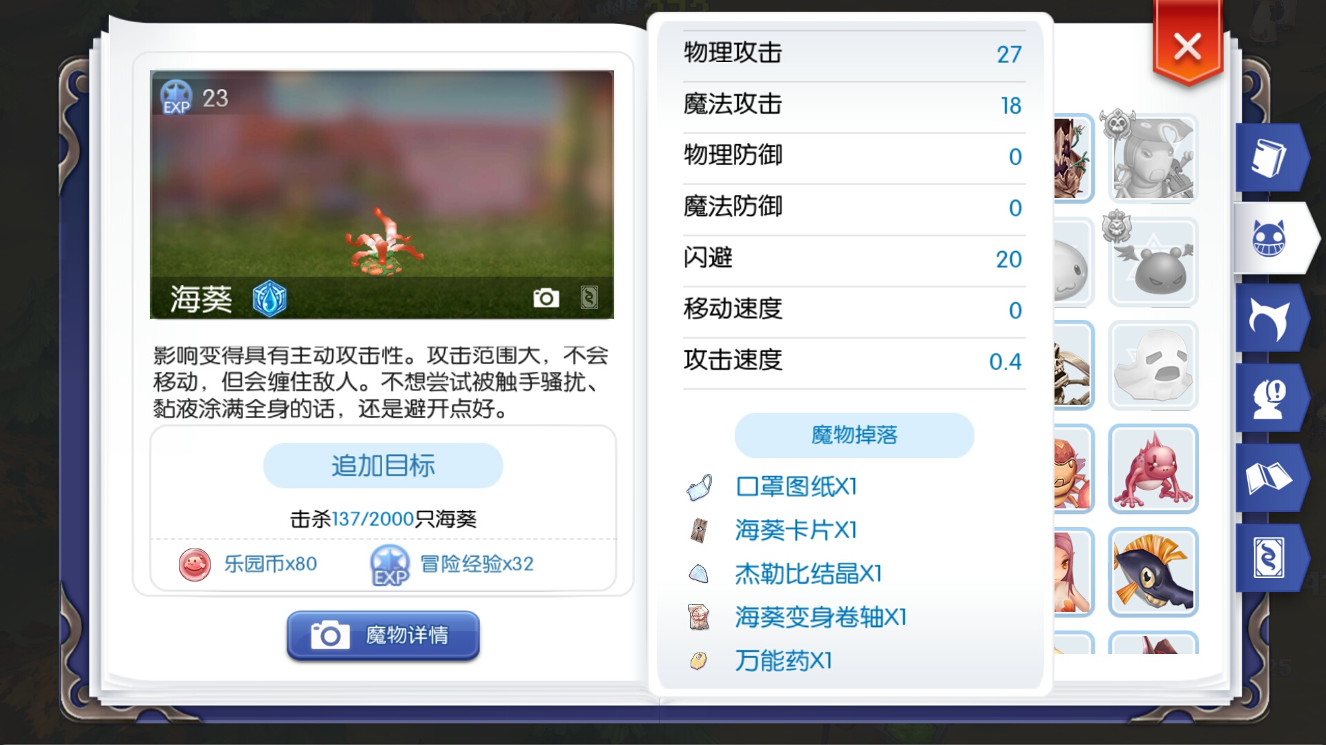
Task: Select the gray pirate monster thumbnail
Action: (x=1153, y=159)
